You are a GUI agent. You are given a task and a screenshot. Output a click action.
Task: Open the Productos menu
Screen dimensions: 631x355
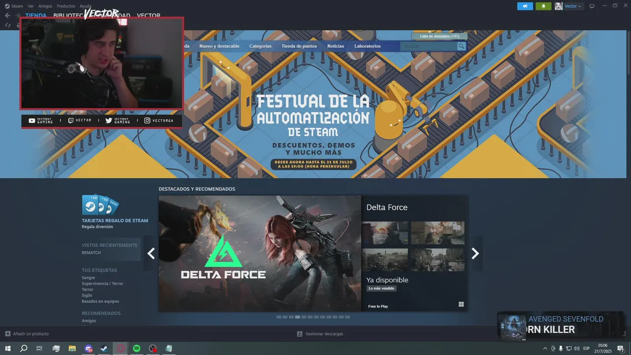(66, 6)
